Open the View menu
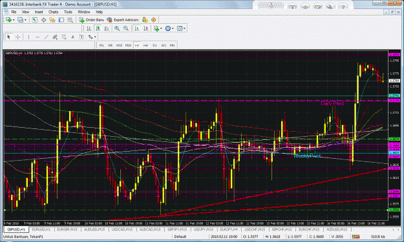 (25, 12)
